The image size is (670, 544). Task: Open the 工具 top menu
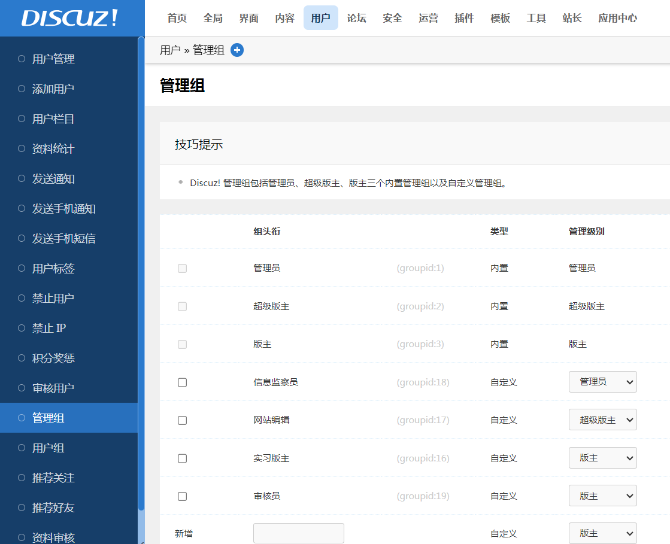(536, 18)
